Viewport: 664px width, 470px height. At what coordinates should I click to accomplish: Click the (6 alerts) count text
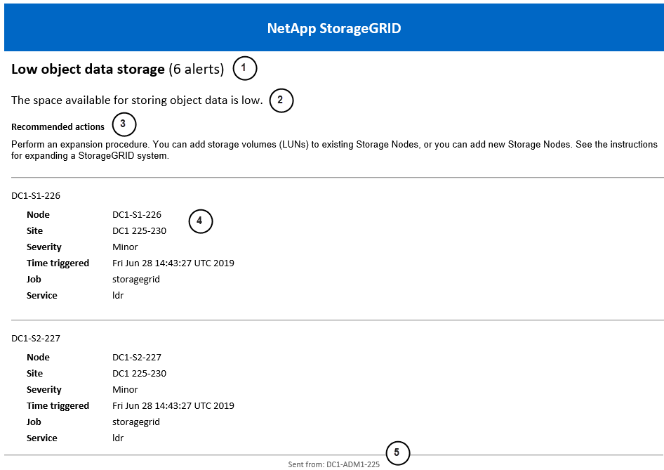[197, 70]
